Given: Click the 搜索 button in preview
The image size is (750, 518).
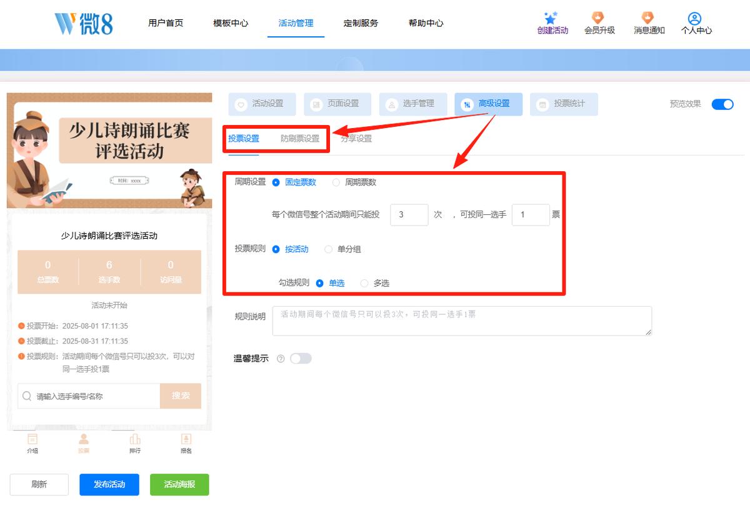Looking at the screenshot, I should pos(181,396).
